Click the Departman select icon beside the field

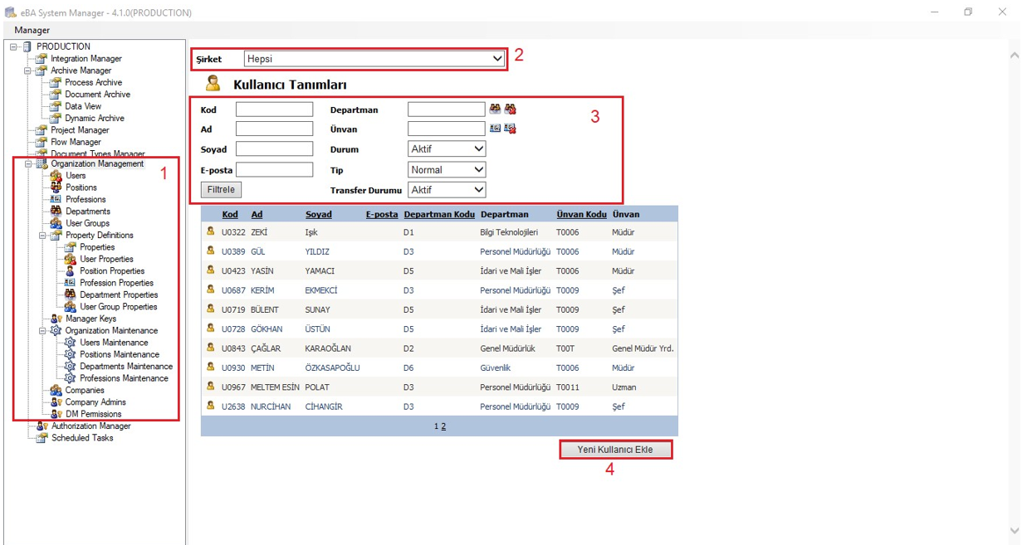495,109
